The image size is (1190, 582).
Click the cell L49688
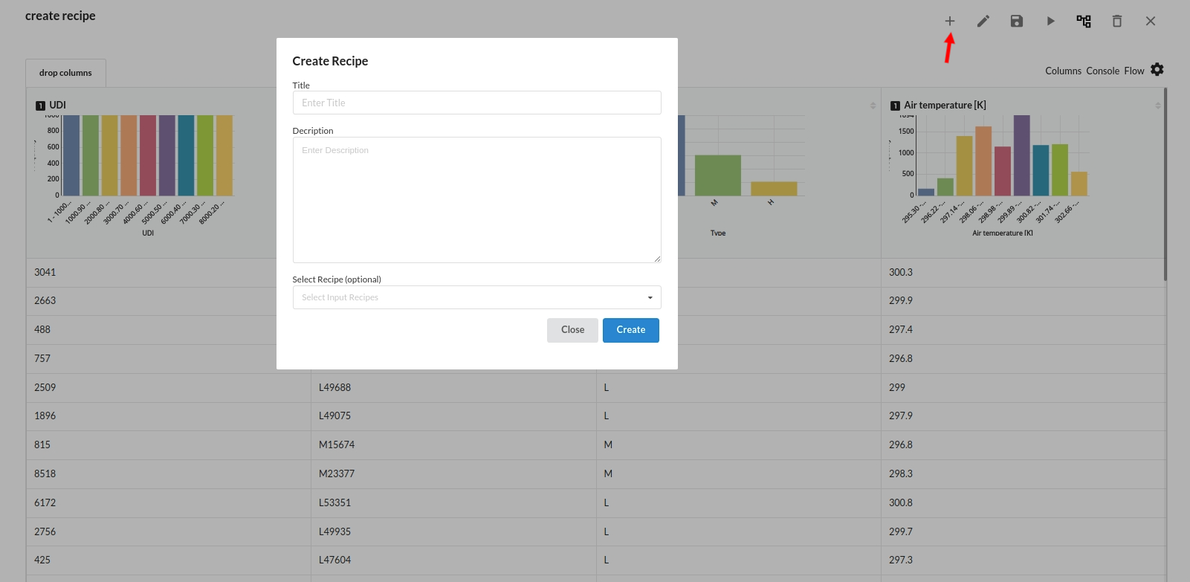pos(453,387)
